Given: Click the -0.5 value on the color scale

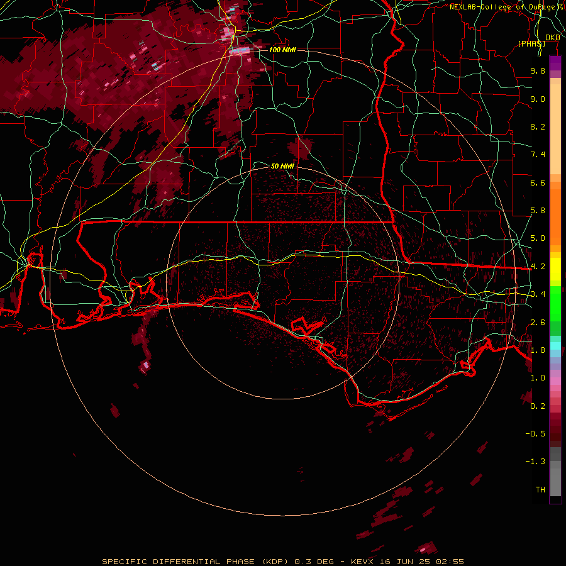Looking at the screenshot, I should pyautogui.click(x=535, y=434).
